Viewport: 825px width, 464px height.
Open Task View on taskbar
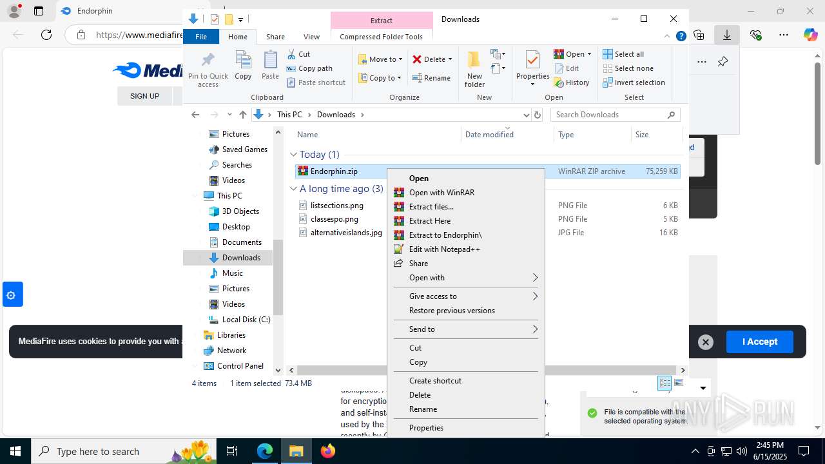[233, 451]
